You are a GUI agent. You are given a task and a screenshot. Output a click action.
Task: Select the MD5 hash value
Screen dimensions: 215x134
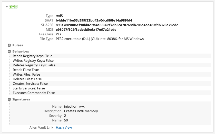coord(86,30)
